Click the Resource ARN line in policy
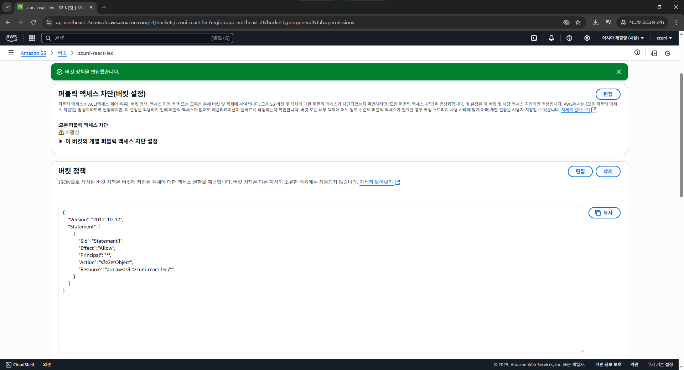The width and height of the screenshot is (684, 370). point(126,269)
